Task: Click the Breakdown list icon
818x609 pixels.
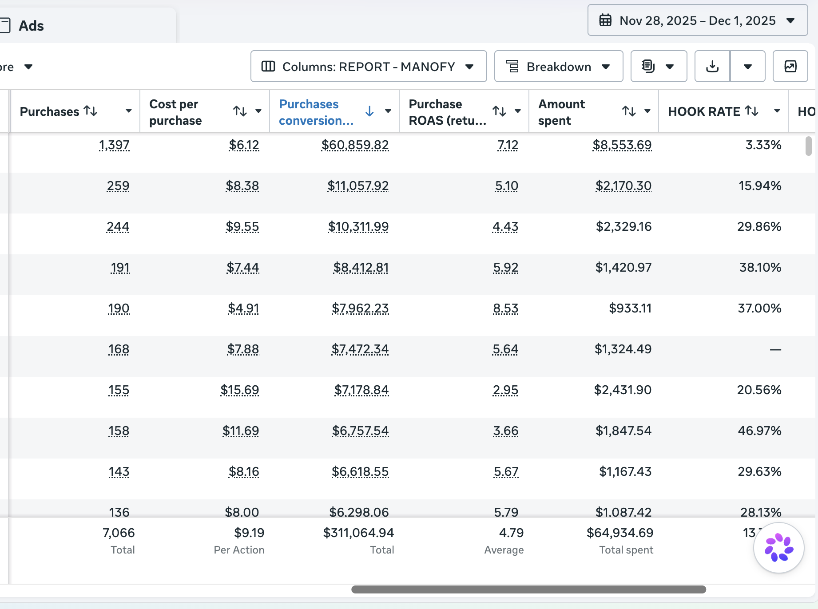Action: coord(512,67)
